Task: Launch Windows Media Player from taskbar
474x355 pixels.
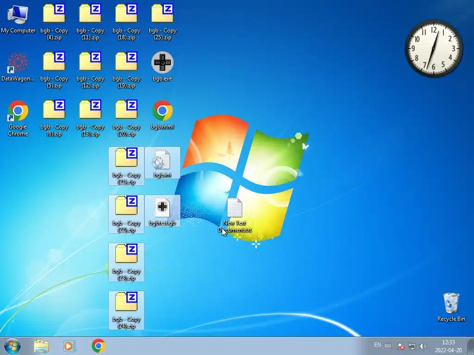Action: tap(69, 346)
